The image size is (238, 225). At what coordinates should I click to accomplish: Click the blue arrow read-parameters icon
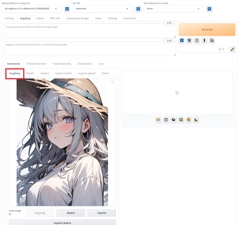click(182, 41)
